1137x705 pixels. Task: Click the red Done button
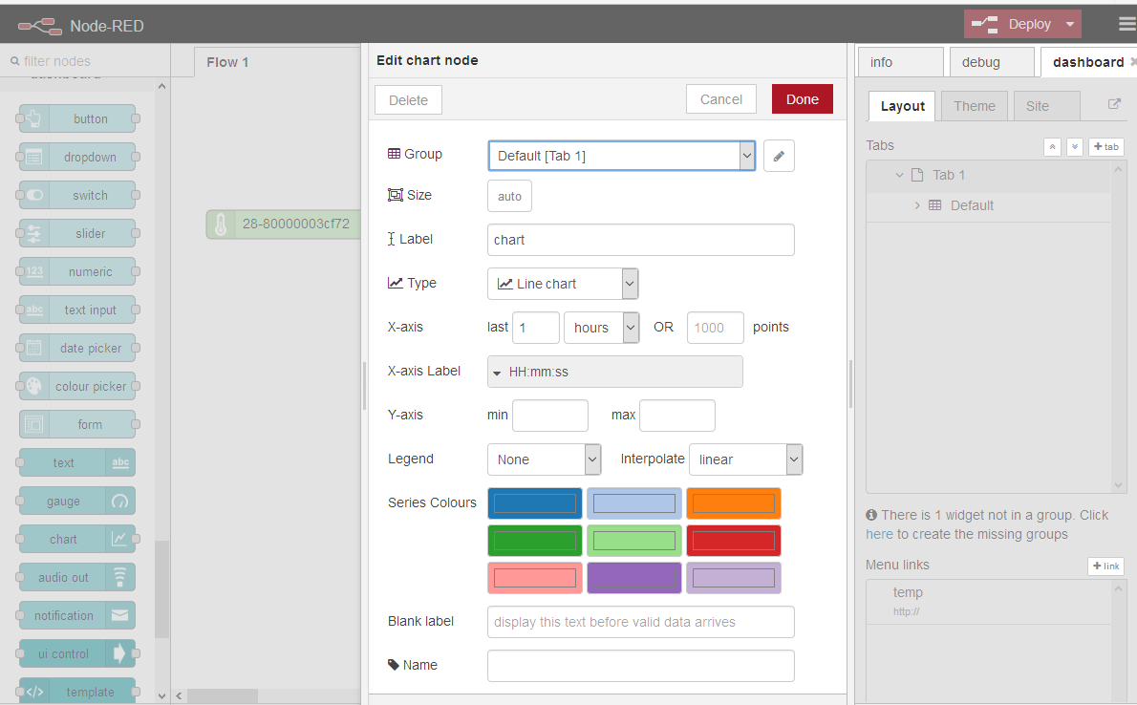[802, 99]
